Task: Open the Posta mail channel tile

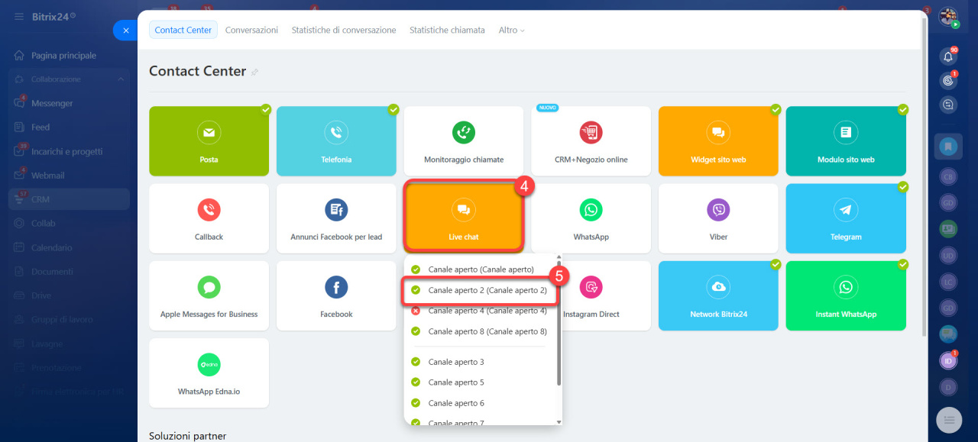Action: click(x=209, y=141)
